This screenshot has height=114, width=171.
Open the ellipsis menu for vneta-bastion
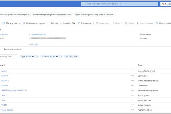tap(133, 110)
